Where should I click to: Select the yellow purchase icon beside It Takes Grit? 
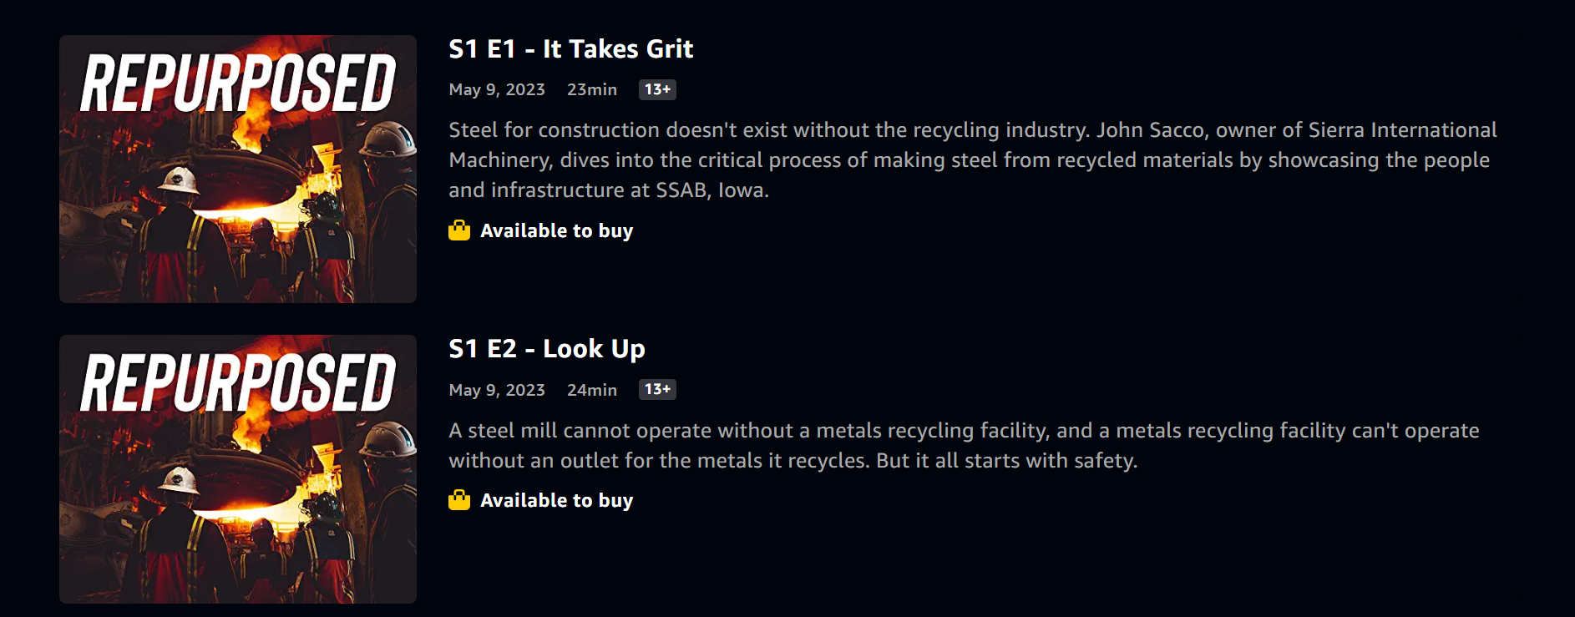pyautogui.click(x=459, y=230)
